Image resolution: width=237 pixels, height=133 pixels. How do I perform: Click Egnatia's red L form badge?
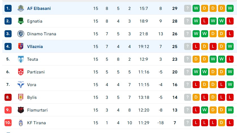pyautogui.click(x=204, y=21)
